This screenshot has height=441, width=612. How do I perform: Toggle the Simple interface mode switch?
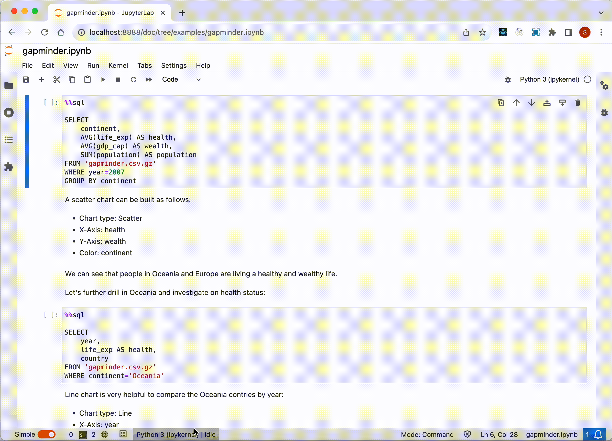pos(47,434)
